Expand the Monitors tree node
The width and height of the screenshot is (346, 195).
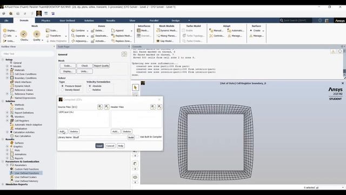point(7,117)
